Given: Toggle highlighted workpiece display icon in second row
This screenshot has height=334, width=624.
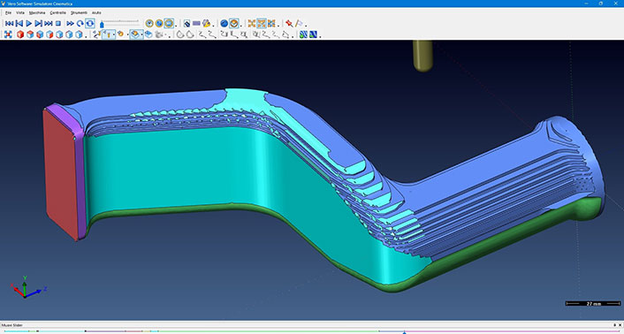Looking at the screenshot, I should pos(134,34).
